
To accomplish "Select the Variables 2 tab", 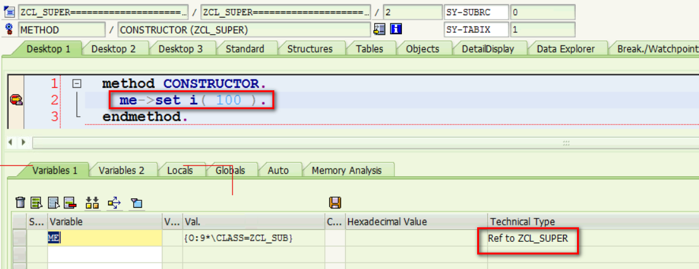I will [x=121, y=170].
